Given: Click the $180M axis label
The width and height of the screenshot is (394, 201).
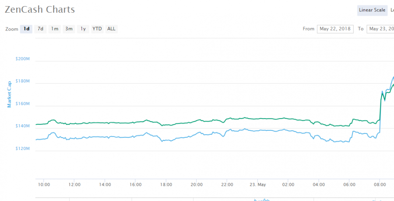Looking at the screenshot, I should pyautogui.click(x=23, y=82).
